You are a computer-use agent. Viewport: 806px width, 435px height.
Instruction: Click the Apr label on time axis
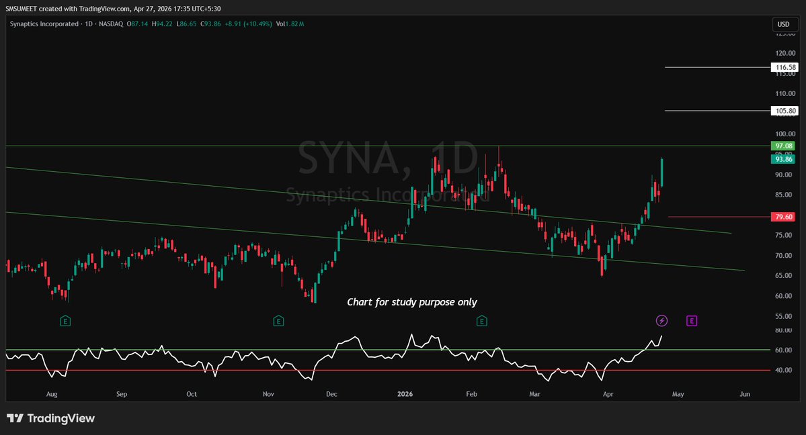point(608,394)
